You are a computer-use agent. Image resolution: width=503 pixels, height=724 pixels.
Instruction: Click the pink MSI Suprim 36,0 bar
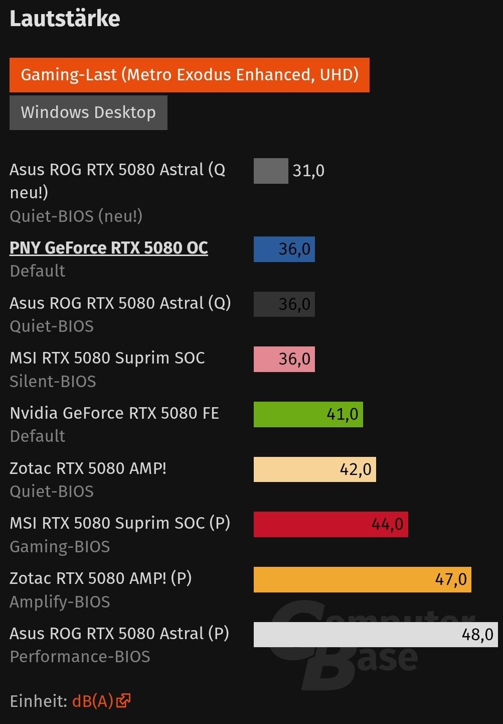point(284,359)
